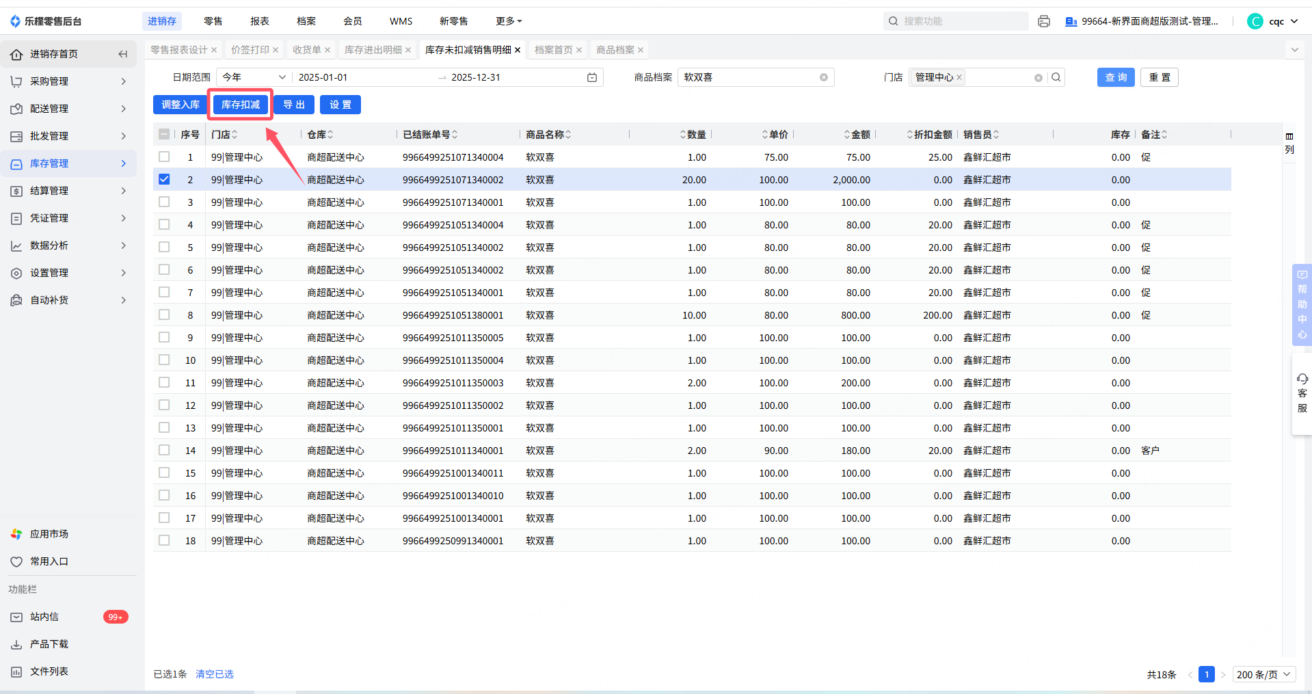
Task: Open the 今年 date range dropdown
Action: [x=254, y=77]
